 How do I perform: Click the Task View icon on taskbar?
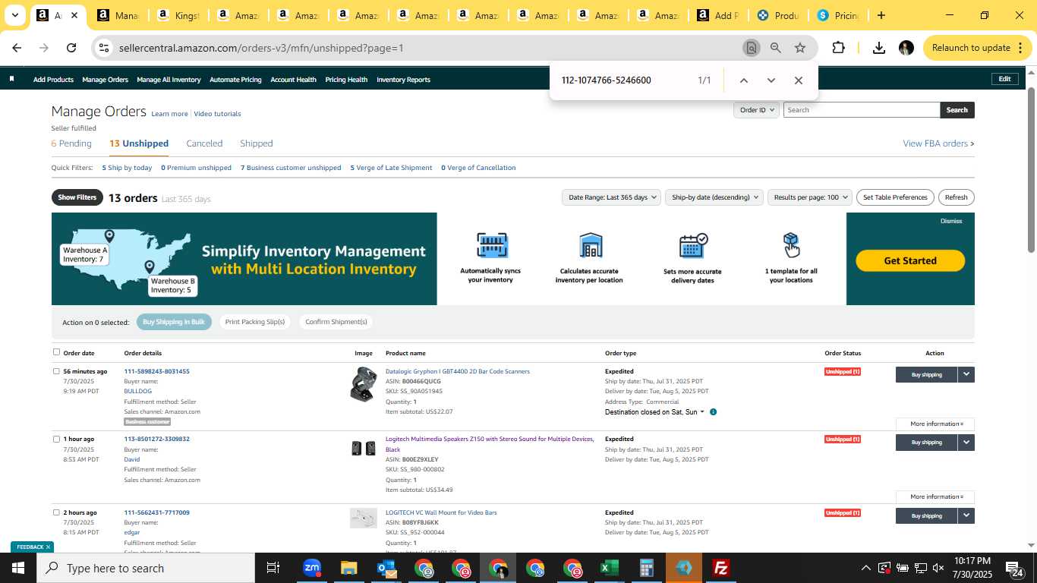273,568
